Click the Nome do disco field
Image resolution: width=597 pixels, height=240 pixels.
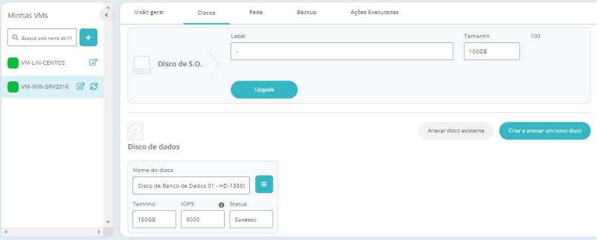coord(191,185)
